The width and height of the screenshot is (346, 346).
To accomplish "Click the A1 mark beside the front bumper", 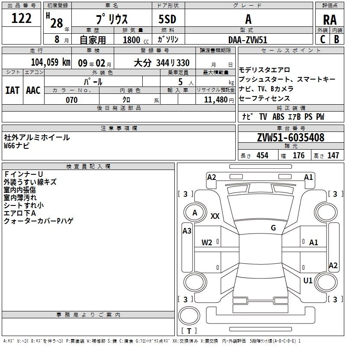I will tap(308, 177).
